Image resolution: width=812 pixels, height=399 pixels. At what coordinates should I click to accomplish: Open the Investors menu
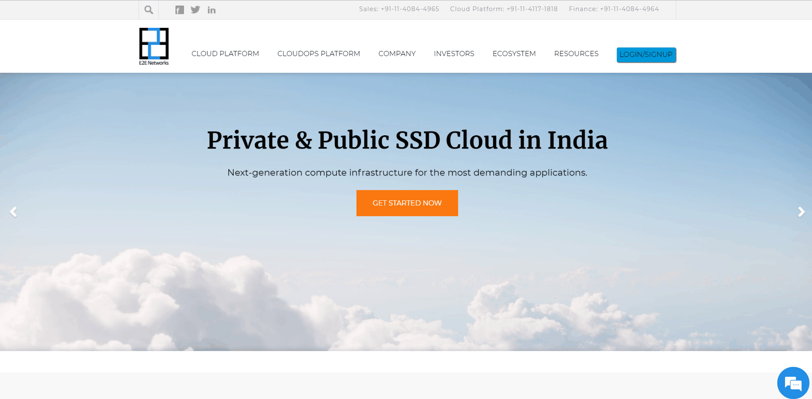coord(454,54)
